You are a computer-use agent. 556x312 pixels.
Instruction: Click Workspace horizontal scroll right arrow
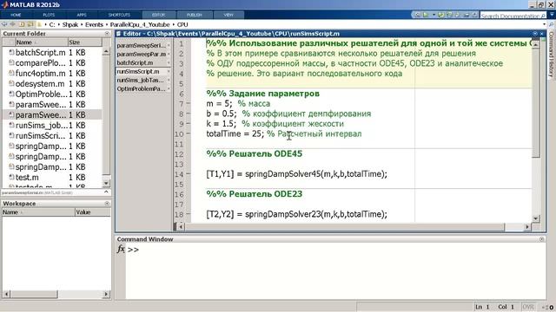[106, 294]
